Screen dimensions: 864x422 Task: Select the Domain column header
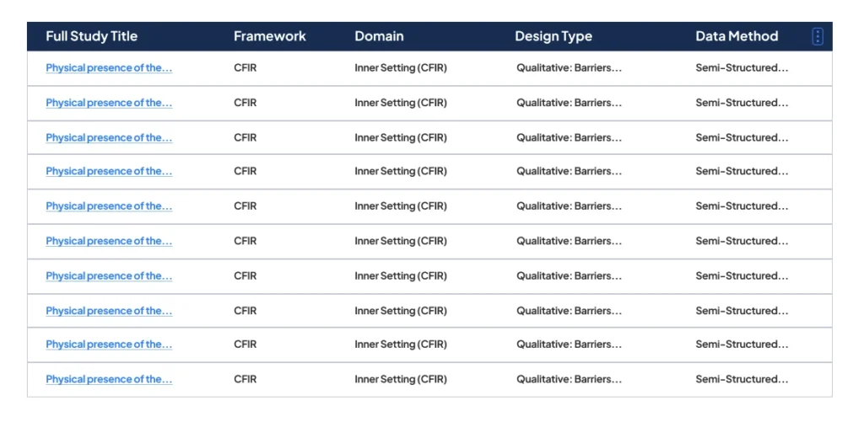(x=379, y=36)
